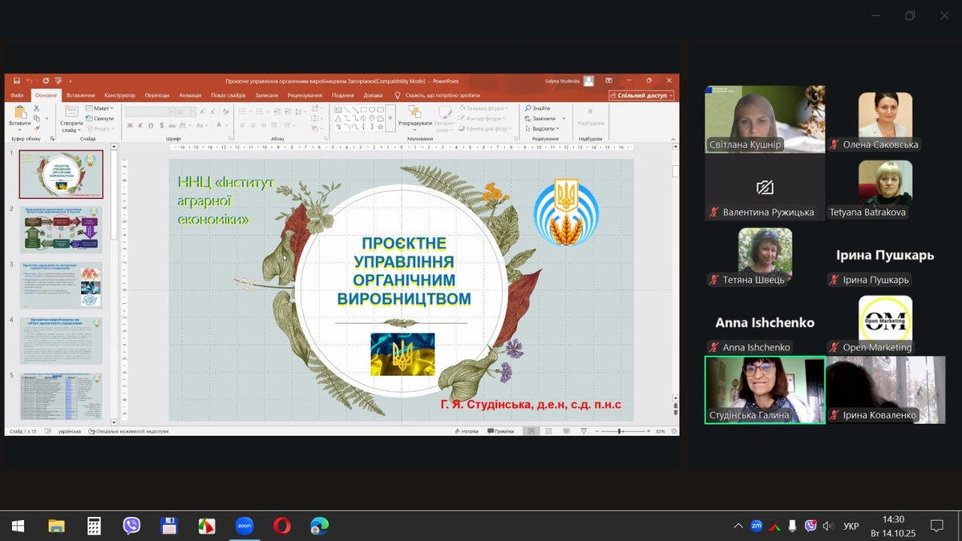
Task: Toggle bold Ж formatting
Action: pyautogui.click(x=130, y=126)
